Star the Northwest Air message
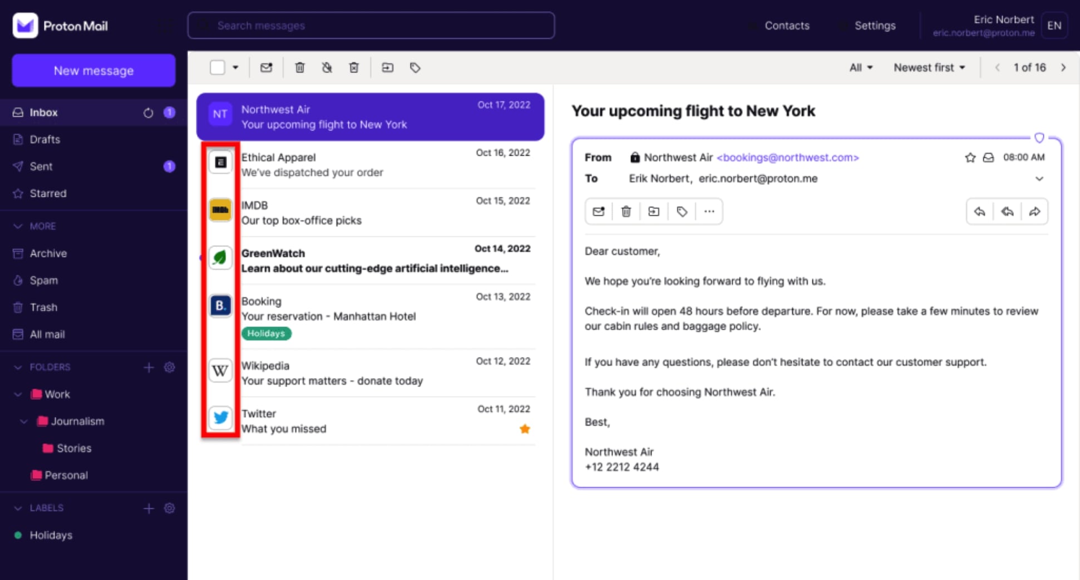The width and height of the screenshot is (1080, 580). click(970, 157)
